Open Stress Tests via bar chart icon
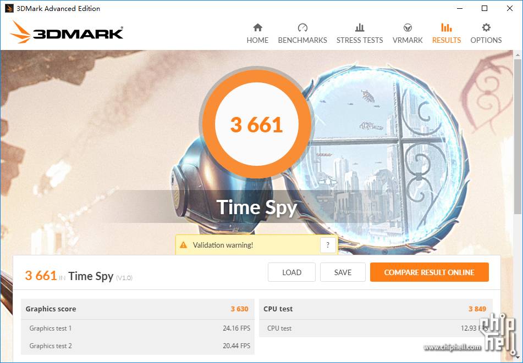The width and height of the screenshot is (523, 363). point(360,27)
